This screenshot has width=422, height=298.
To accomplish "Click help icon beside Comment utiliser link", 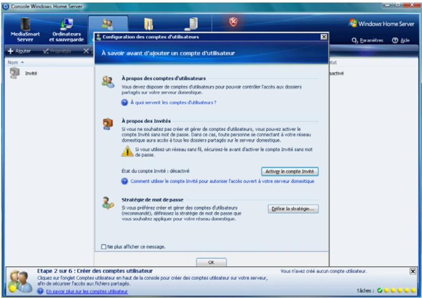I will (x=124, y=181).
